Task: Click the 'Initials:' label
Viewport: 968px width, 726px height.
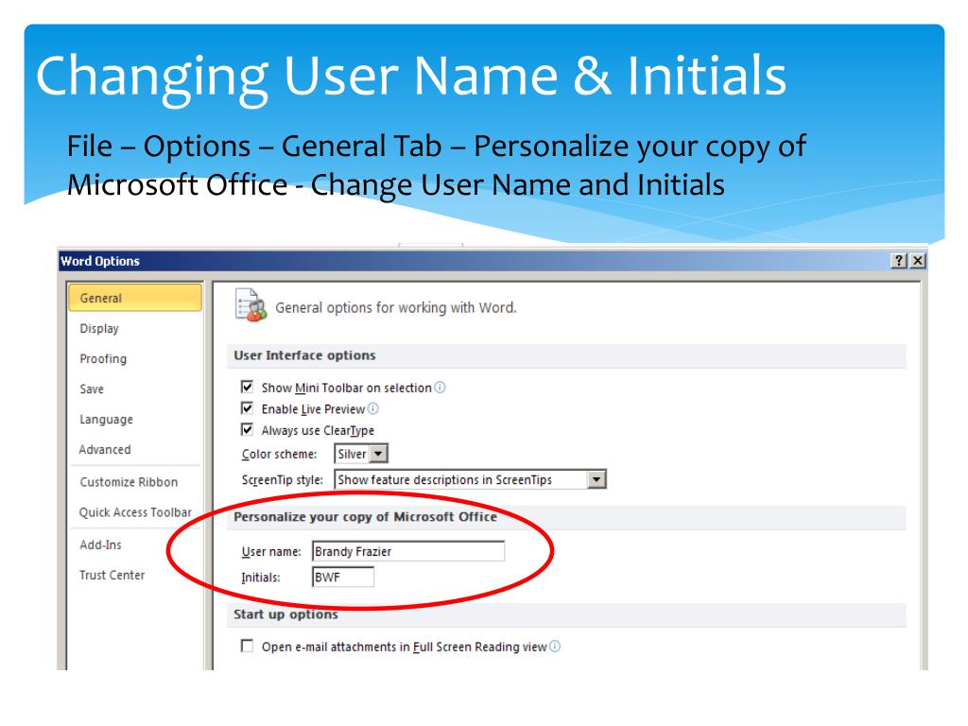Action: pyautogui.click(x=261, y=578)
